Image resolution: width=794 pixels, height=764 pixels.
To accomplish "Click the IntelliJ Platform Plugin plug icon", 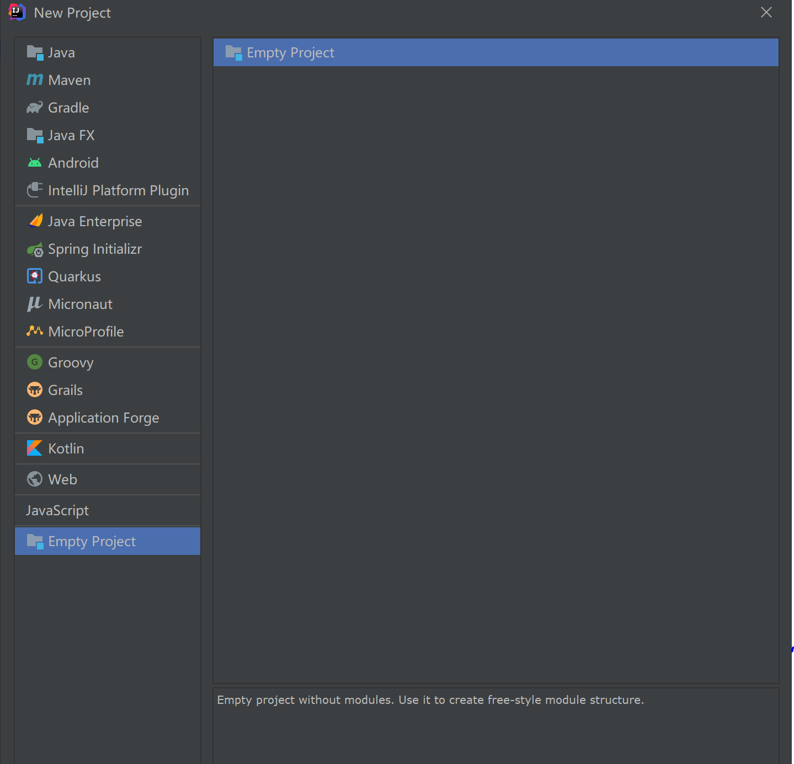I will pyautogui.click(x=35, y=190).
